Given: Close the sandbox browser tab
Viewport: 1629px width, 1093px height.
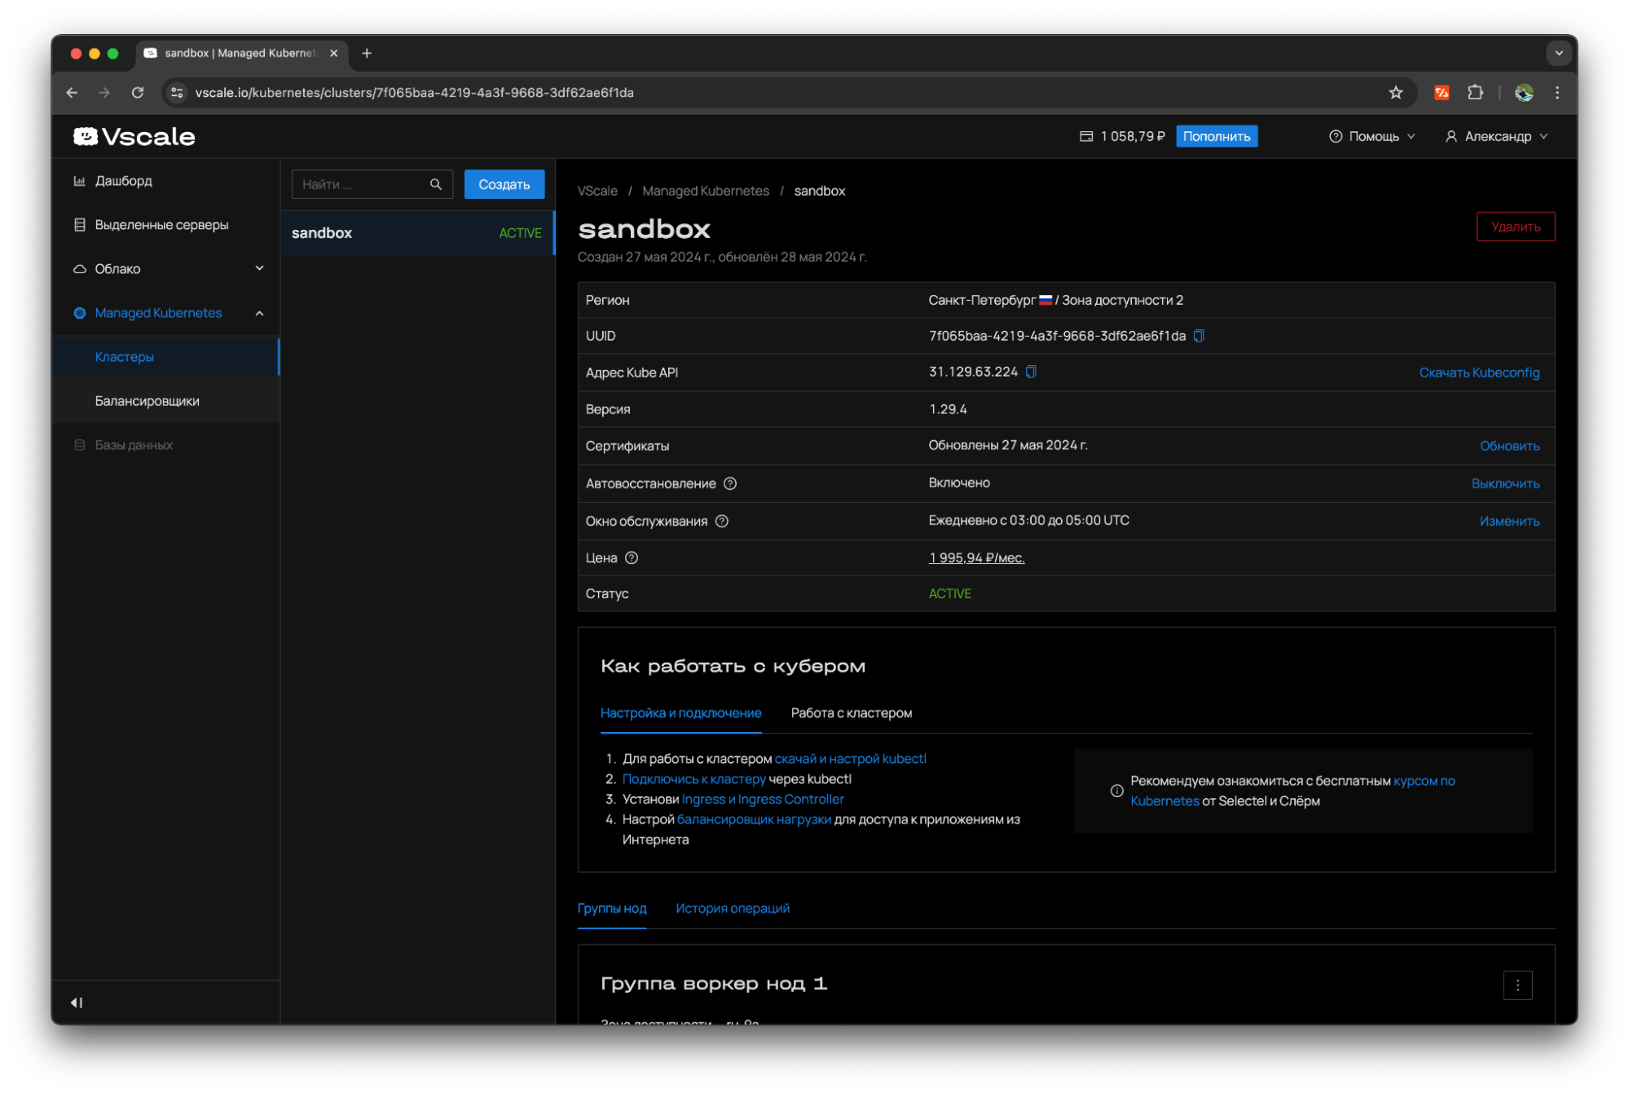Looking at the screenshot, I should pyautogui.click(x=333, y=53).
